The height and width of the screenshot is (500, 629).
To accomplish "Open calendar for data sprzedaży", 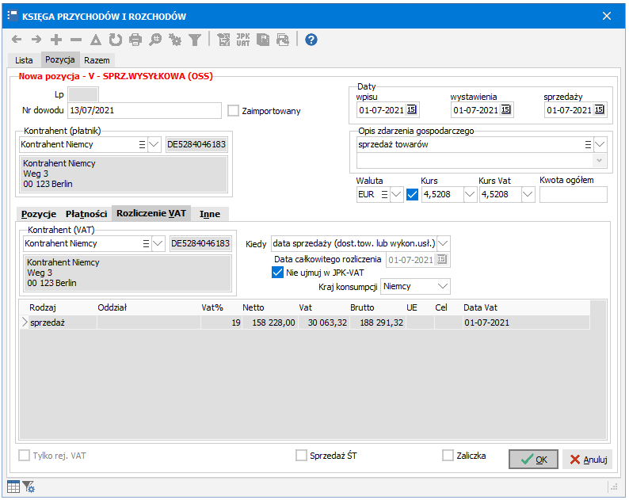I will coord(600,109).
